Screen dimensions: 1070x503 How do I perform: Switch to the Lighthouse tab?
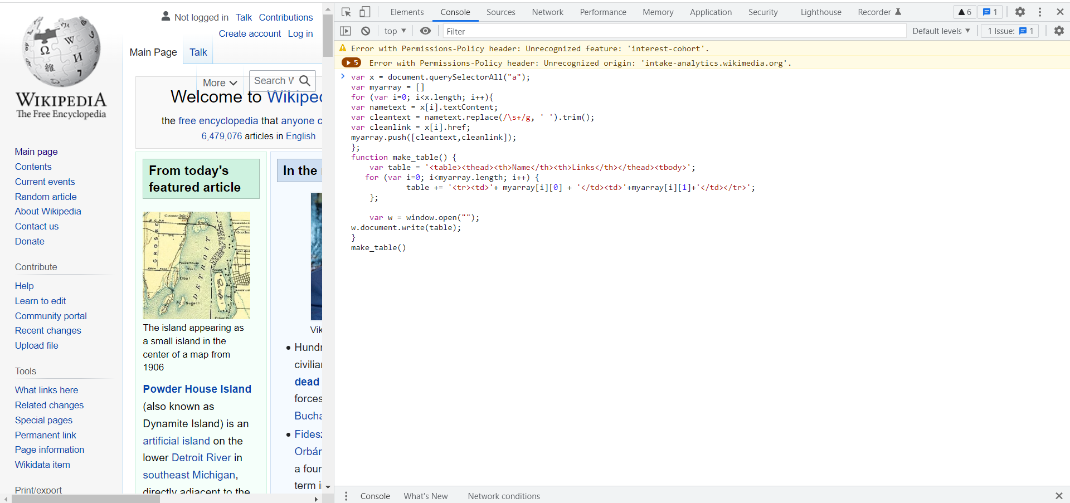click(821, 12)
